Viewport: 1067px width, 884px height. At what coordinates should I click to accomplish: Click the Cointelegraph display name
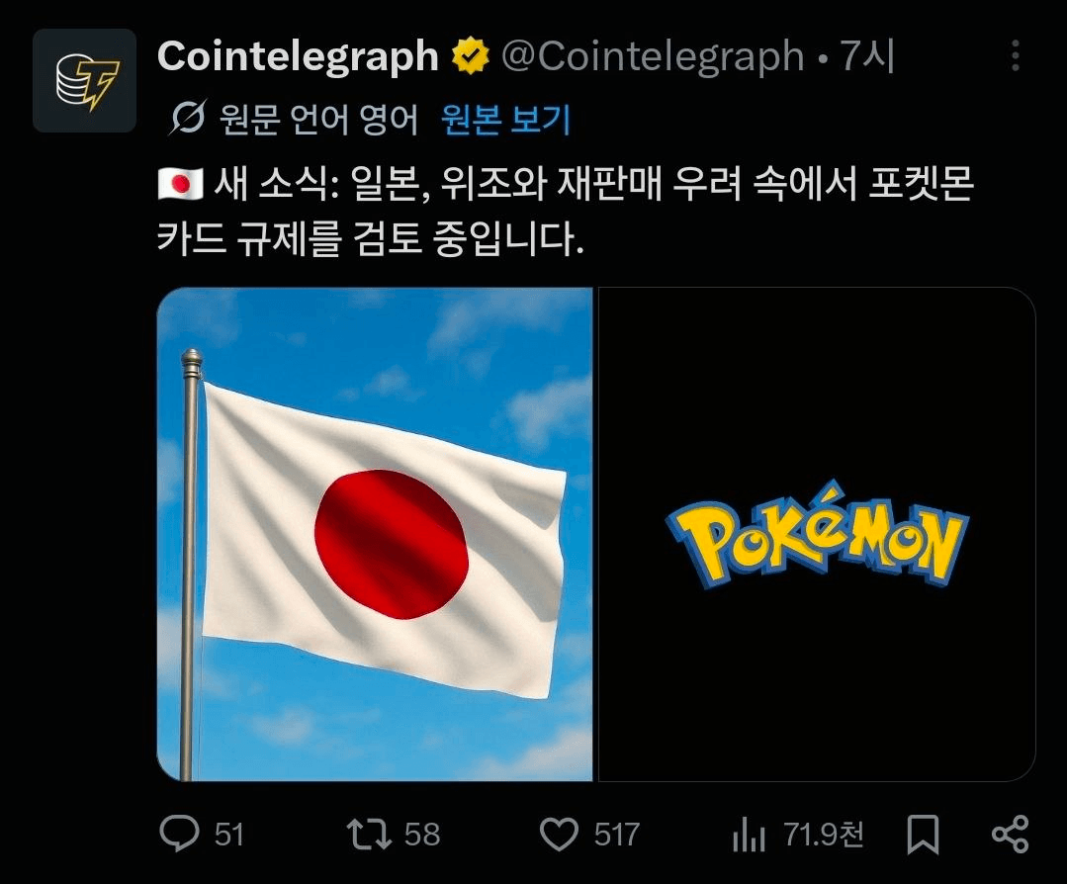pyautogui.click(x=298, y=55)
